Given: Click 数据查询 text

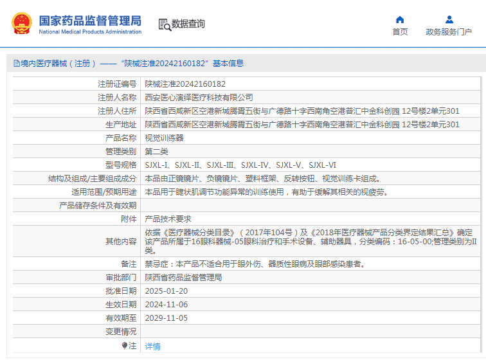Looking at the screenshot, I should coord(188,24).
